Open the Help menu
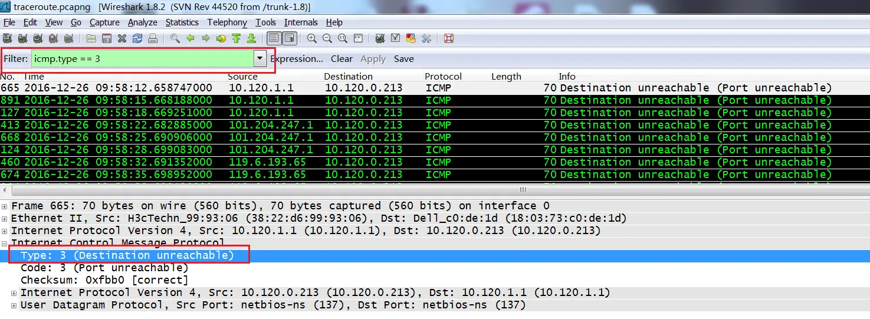870x319 pixels. (334, 22)
